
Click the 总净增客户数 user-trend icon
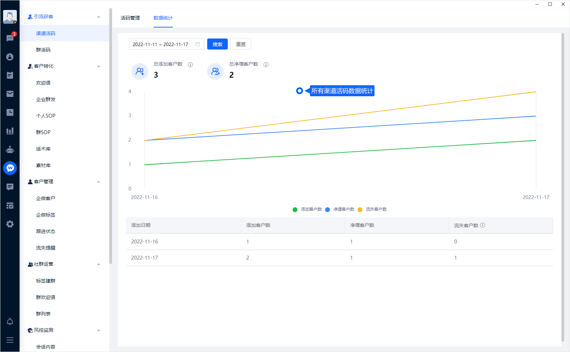click(215, 71)
